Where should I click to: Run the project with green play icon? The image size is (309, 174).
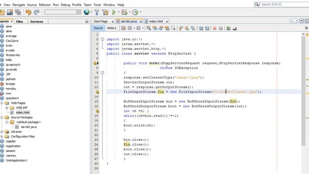pos(114,12)
